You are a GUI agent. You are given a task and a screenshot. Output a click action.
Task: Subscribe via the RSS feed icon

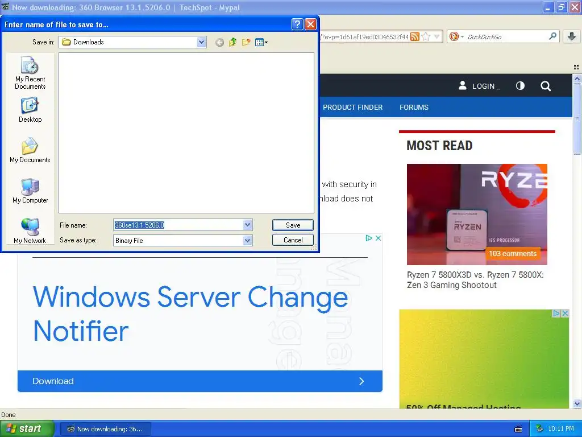coord(415,36)
